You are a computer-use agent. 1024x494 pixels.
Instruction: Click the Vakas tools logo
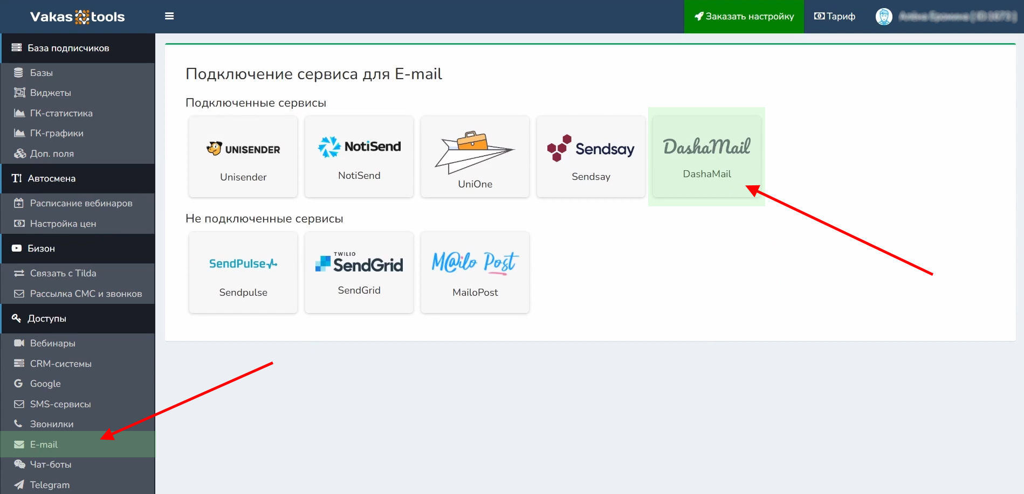77,17
